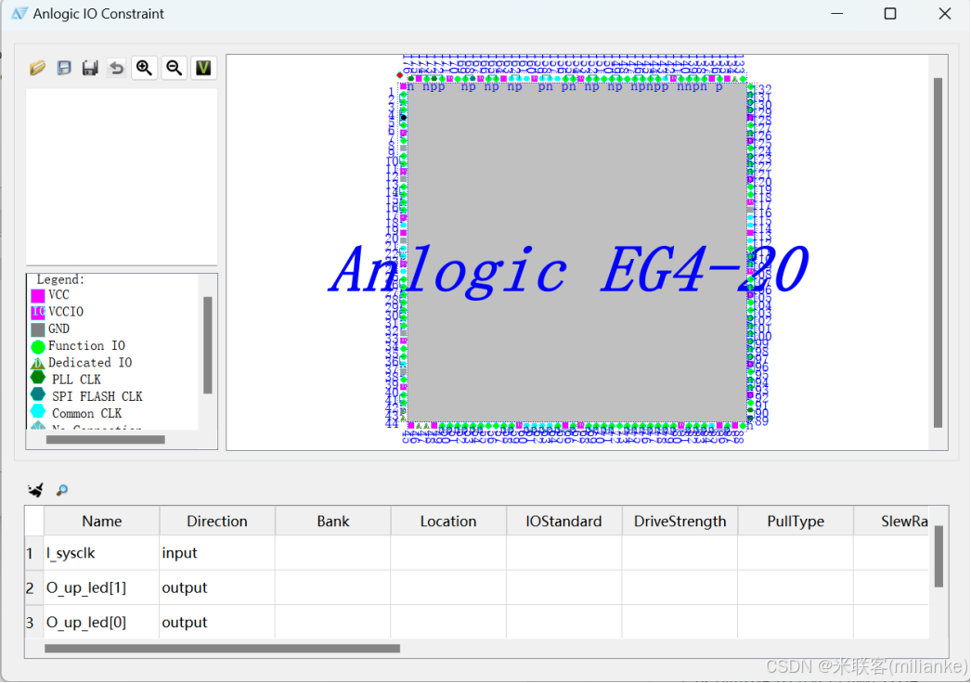971x683 pixels.
Task: Maximize the Anlogic IO Constraint window
Action: pyautogui.click(x=890, y=14)
